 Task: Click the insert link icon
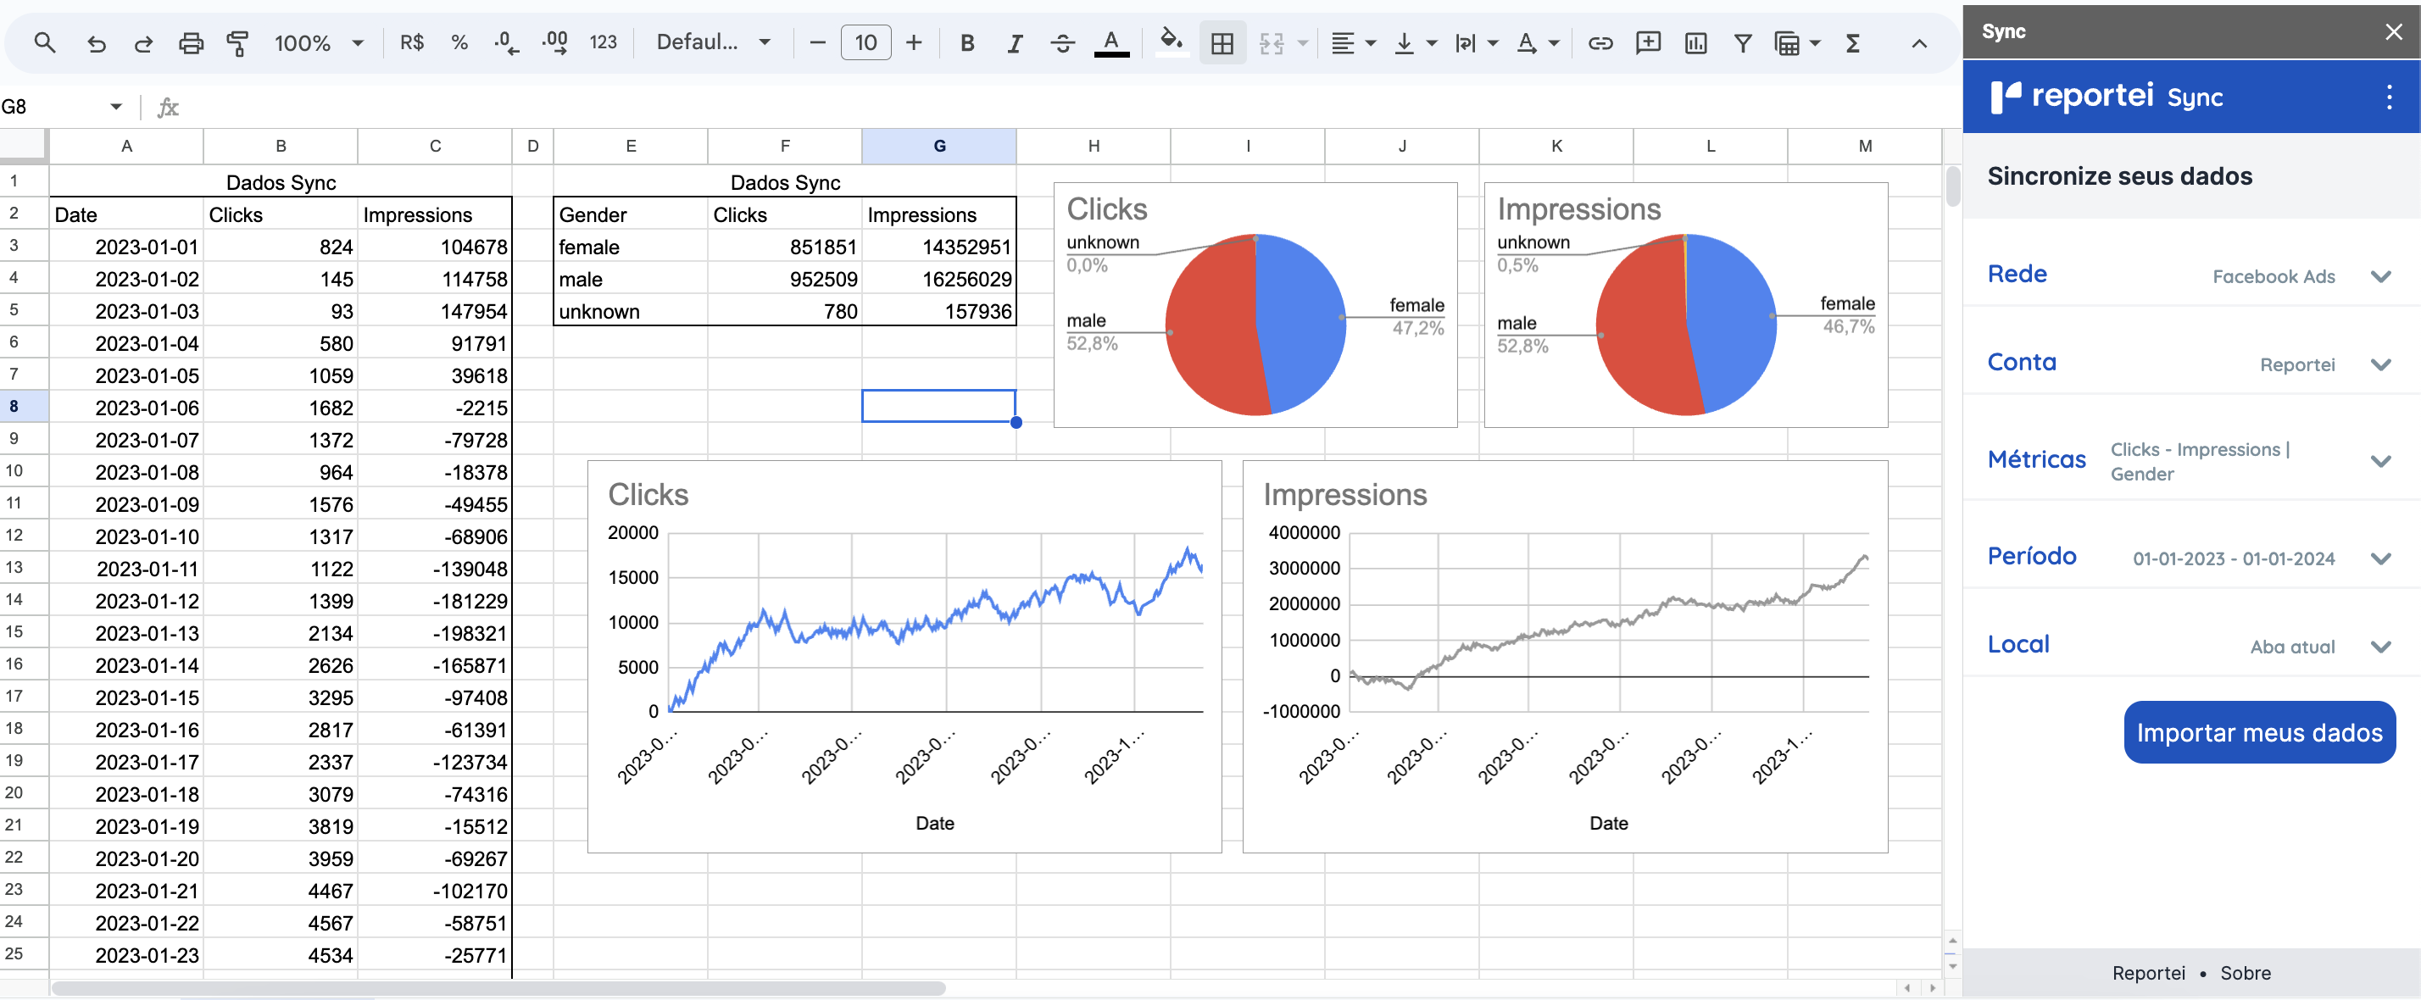[x=1600, y=42]
